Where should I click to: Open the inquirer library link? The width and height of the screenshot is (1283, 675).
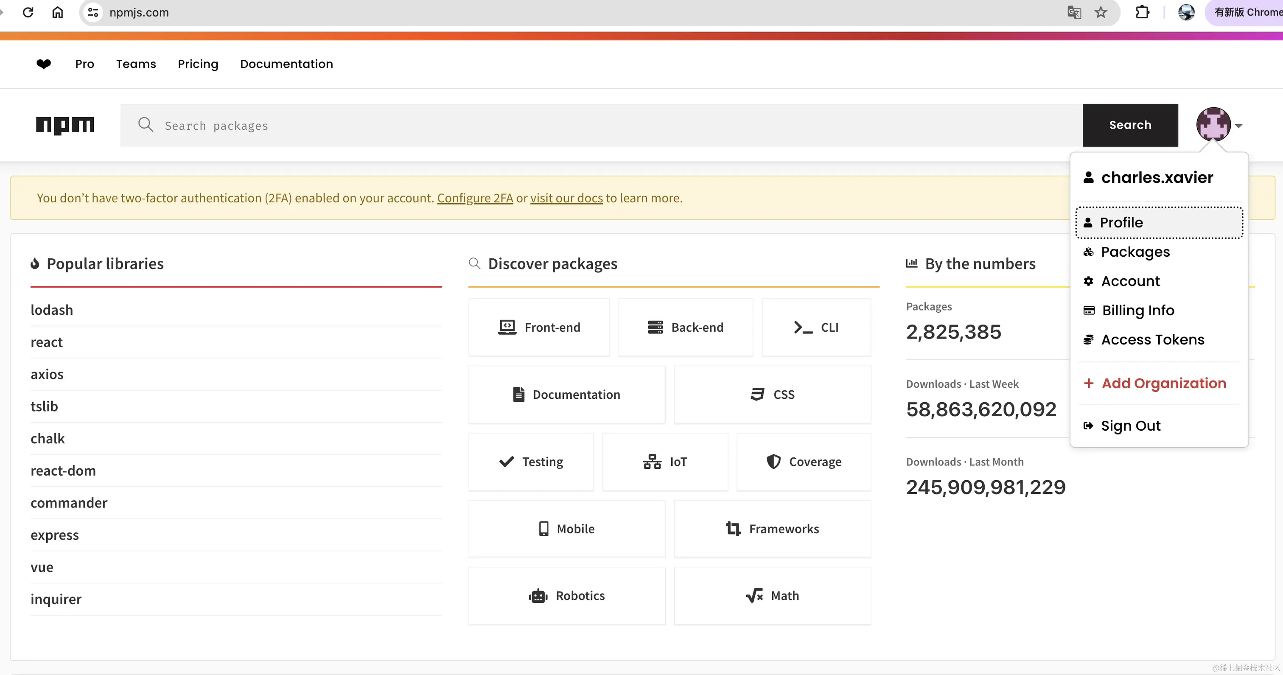pos(56,599)
